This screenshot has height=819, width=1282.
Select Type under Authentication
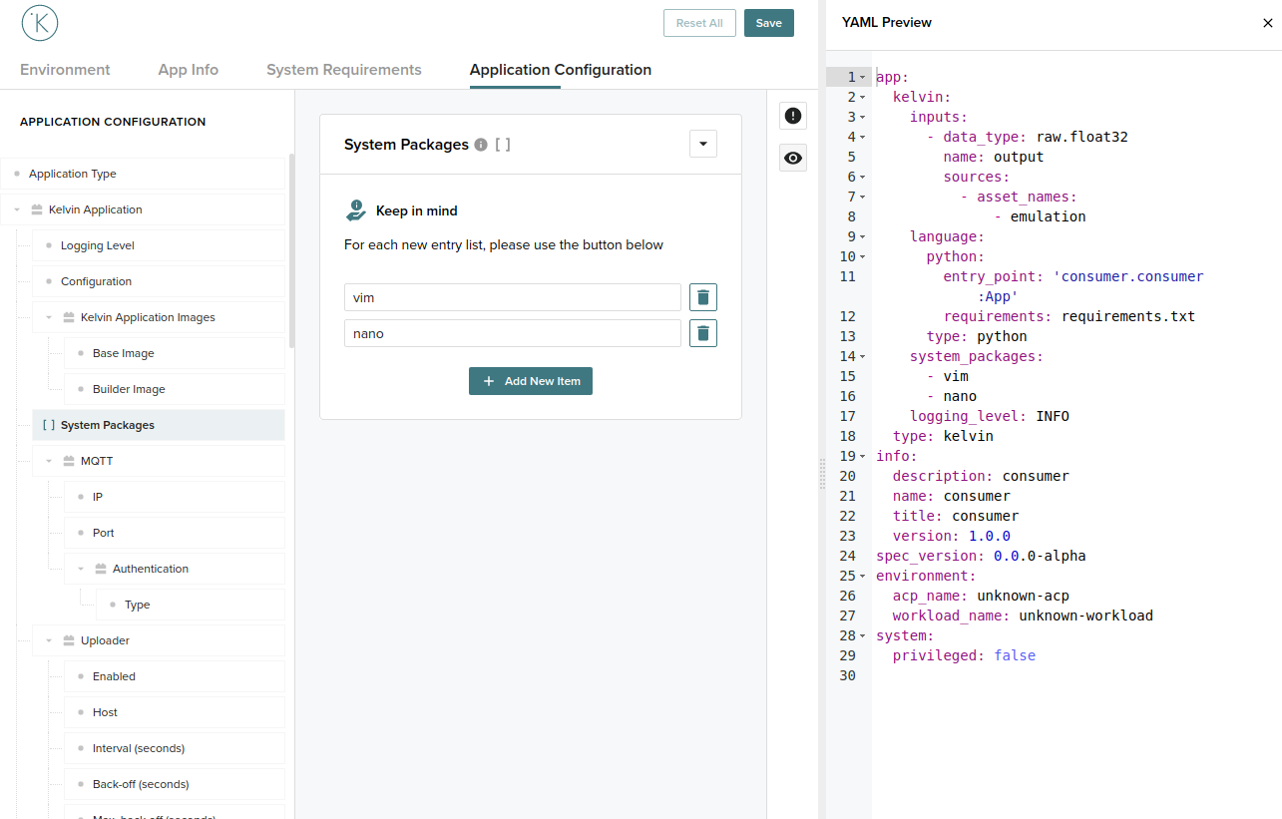(191, 605)
